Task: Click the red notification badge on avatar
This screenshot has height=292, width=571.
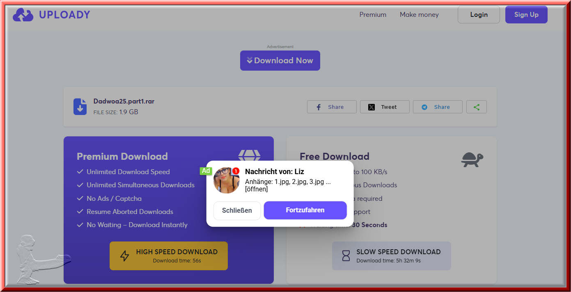Action: click(236, 171)
